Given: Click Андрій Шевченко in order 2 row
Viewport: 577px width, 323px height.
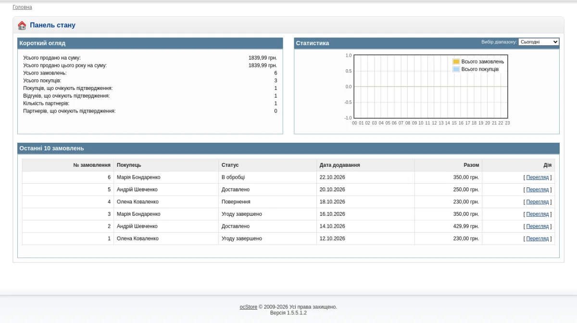Looking at the screenshot, I should [137, 226].
